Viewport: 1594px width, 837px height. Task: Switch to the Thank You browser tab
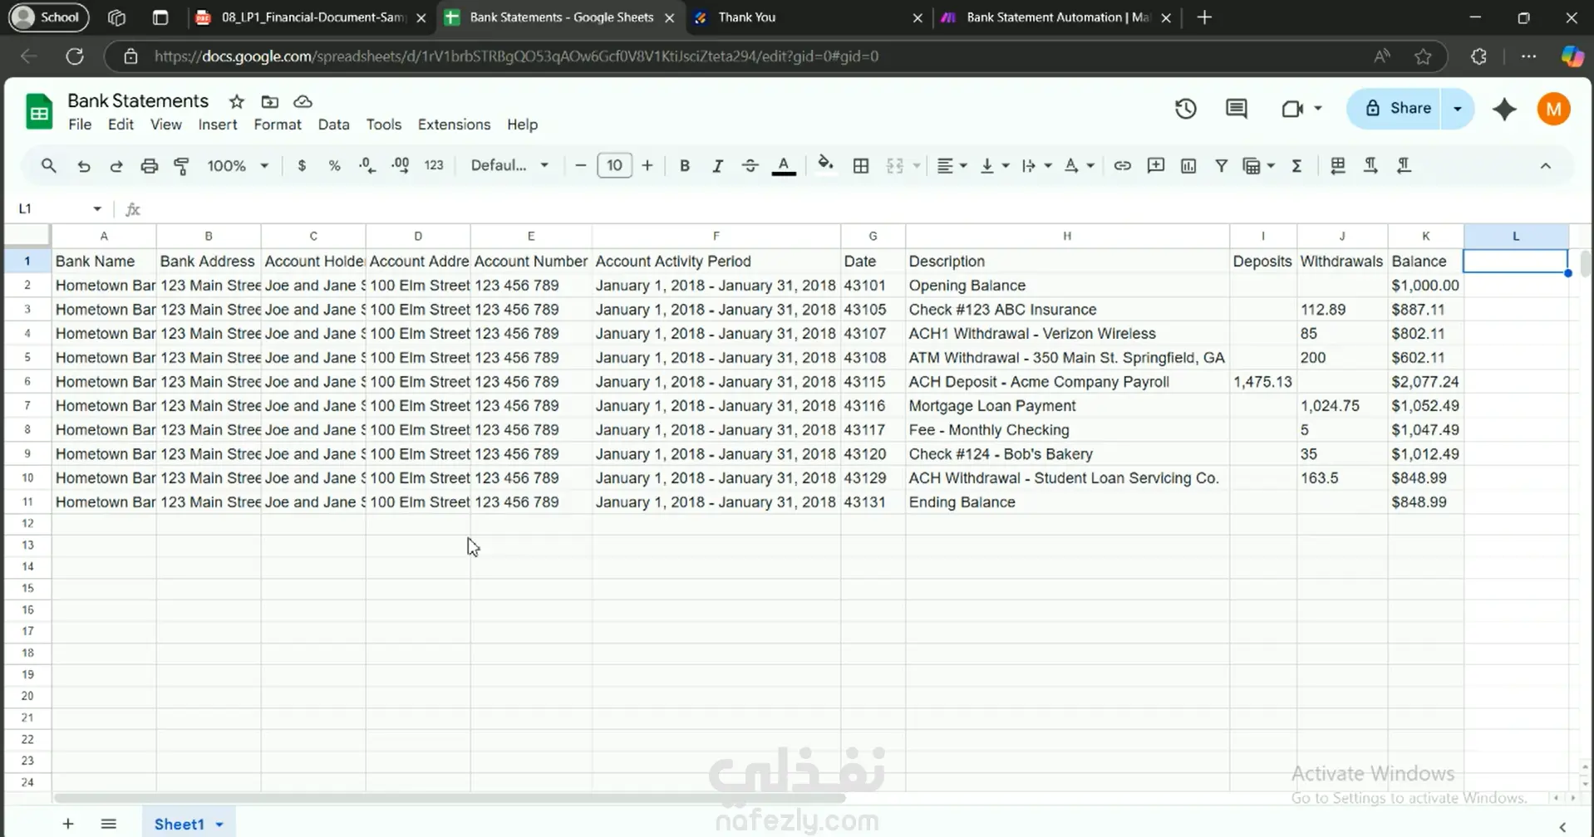coord(807,17)
